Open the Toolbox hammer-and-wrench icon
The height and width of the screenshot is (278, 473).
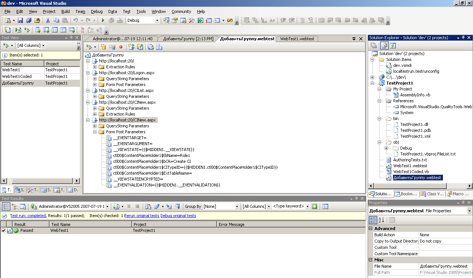(x=191, y=21)
